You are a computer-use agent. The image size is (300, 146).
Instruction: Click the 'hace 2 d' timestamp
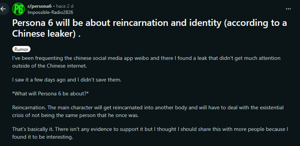coord(65,6)
